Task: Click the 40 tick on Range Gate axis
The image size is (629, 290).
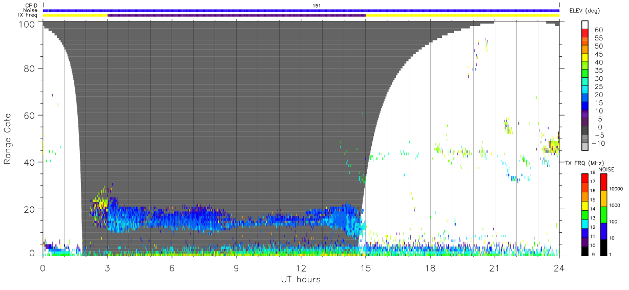Action: [x=29, y=162]
